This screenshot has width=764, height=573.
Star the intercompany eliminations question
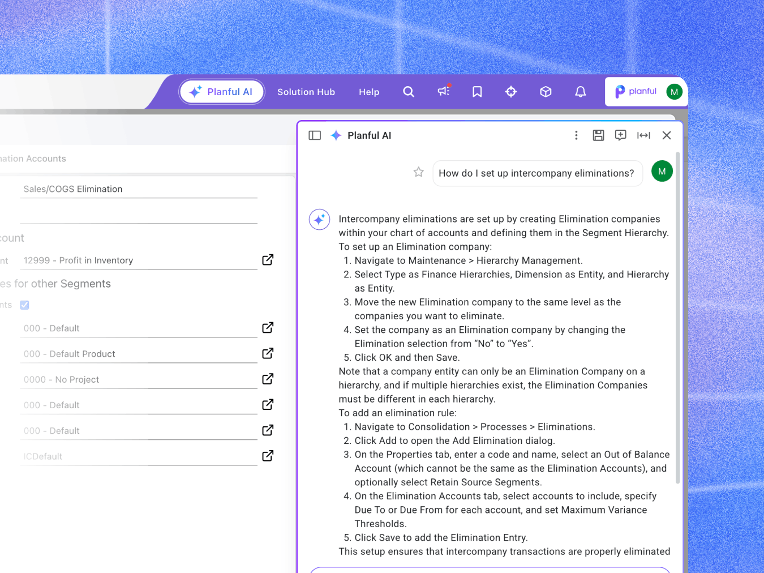(419, 172)
